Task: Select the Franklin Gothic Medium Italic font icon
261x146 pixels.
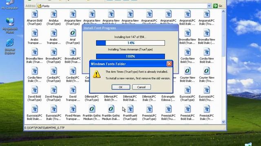Action: pos(111,109)
